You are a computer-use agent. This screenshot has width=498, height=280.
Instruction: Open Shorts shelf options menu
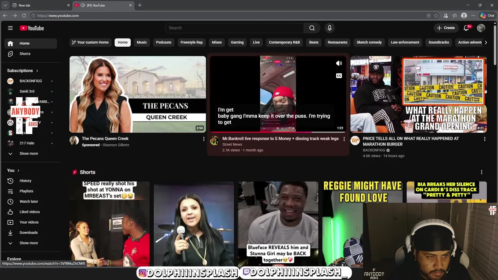481,172
